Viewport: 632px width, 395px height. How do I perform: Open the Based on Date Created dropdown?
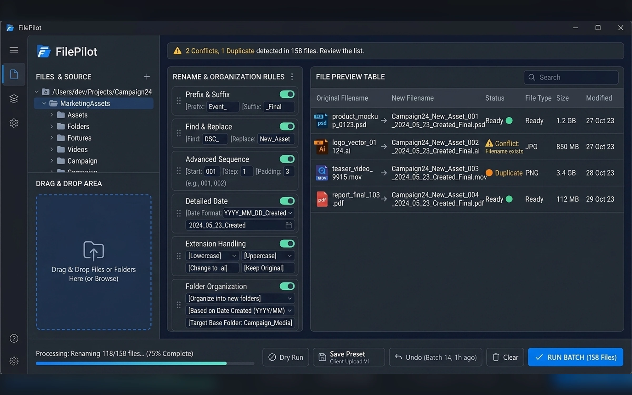click(x=240, y=311)
